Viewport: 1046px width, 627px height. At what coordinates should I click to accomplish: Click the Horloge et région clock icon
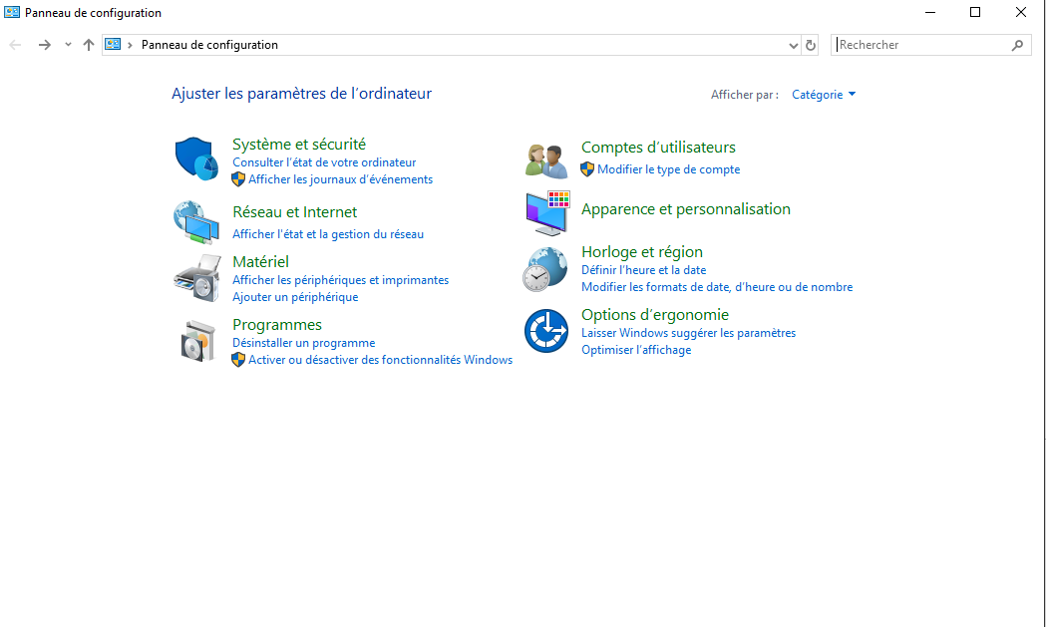(x=545, y=269)
